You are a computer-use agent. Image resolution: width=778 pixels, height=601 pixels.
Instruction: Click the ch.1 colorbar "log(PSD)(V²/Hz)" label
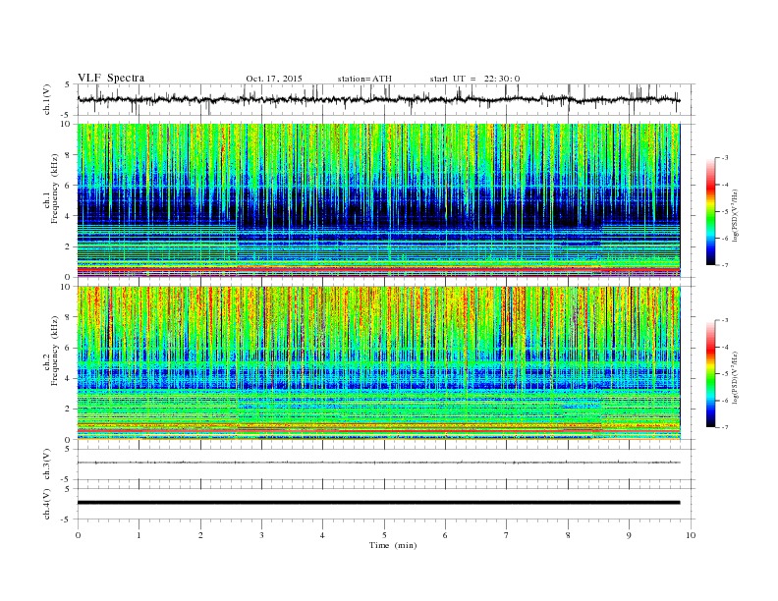735,215
